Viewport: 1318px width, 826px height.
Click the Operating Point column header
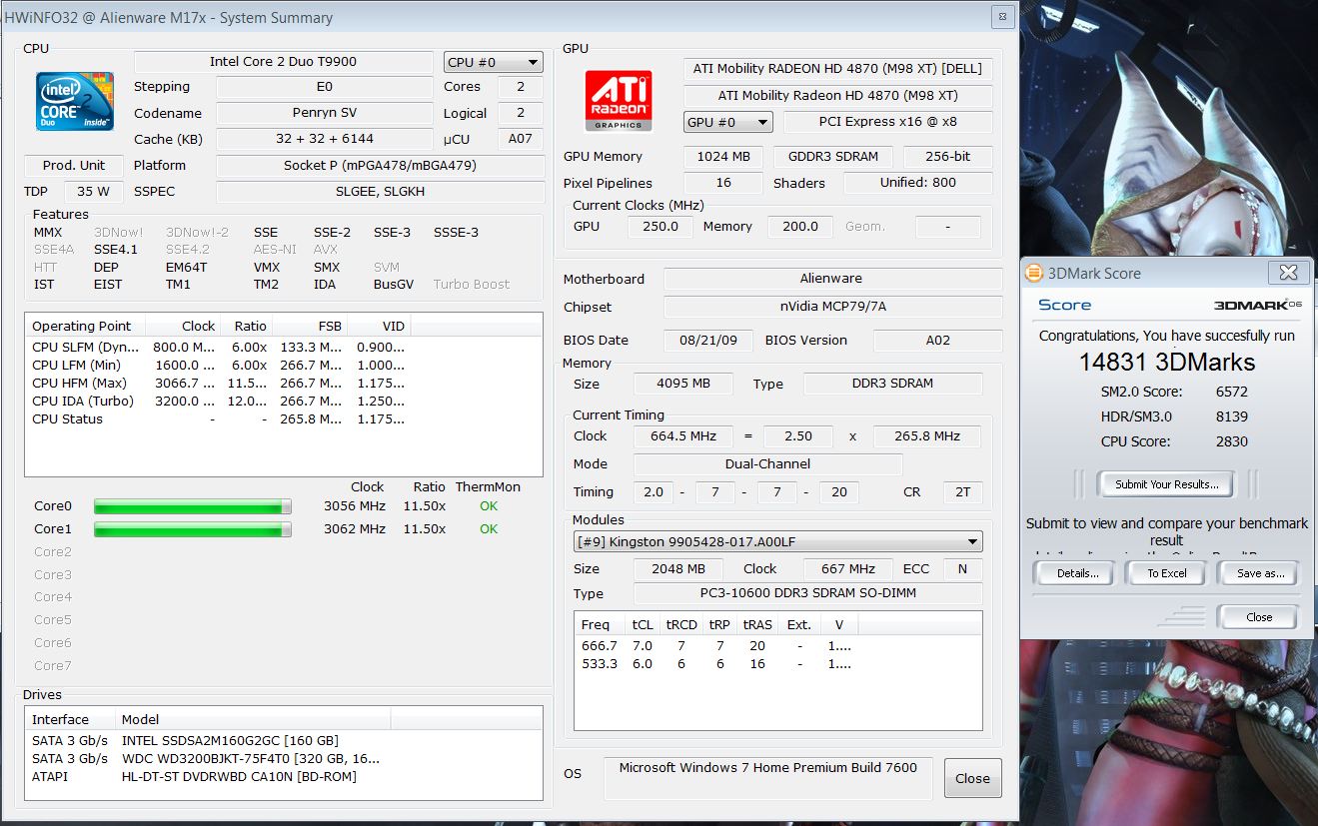(85, 326)
